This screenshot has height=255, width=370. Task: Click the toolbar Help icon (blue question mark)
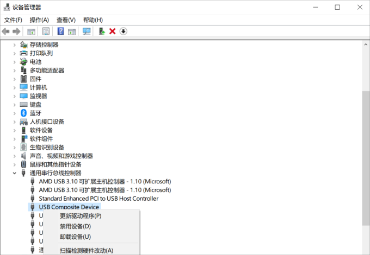pos(60,31)
